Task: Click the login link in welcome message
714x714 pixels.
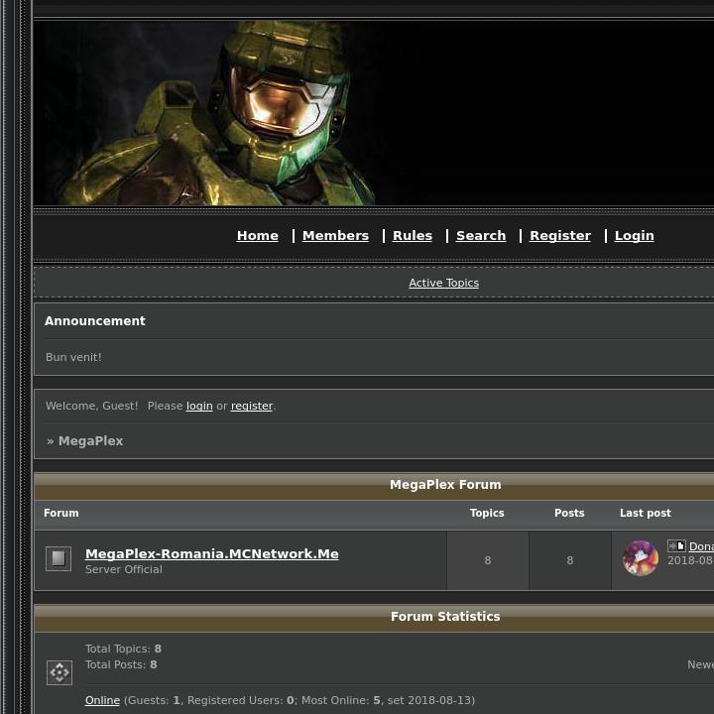Action: 199,407
